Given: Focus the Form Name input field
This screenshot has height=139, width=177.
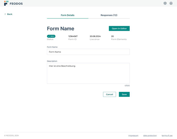Looking at the screenshot, I should pyautogui.click(x=88, y=52).
